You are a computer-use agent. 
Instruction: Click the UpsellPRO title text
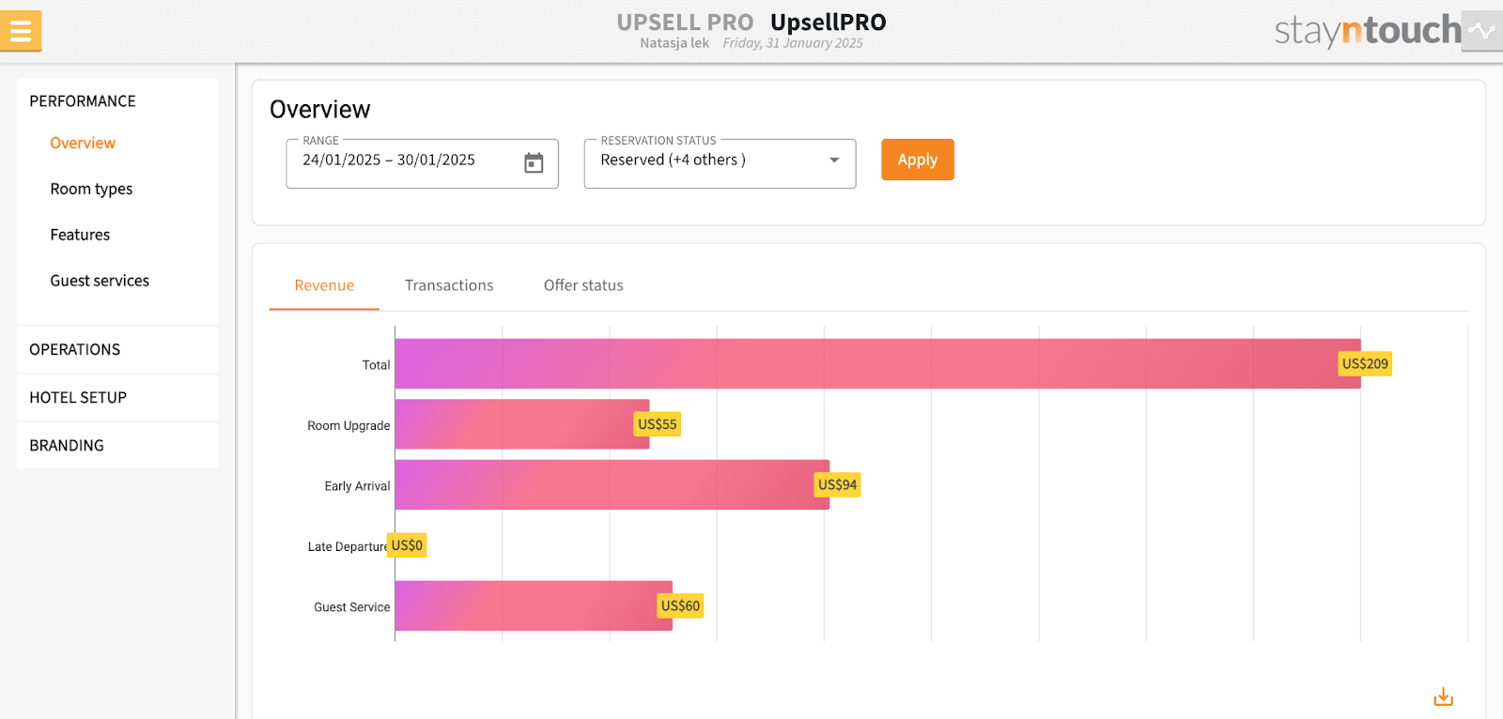(828, 23)
